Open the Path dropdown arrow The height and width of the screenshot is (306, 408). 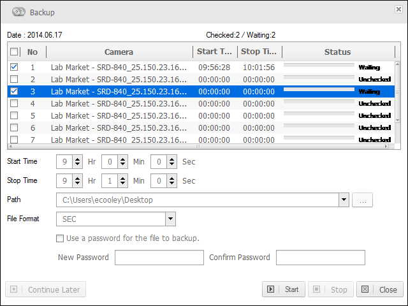point(344,200)
